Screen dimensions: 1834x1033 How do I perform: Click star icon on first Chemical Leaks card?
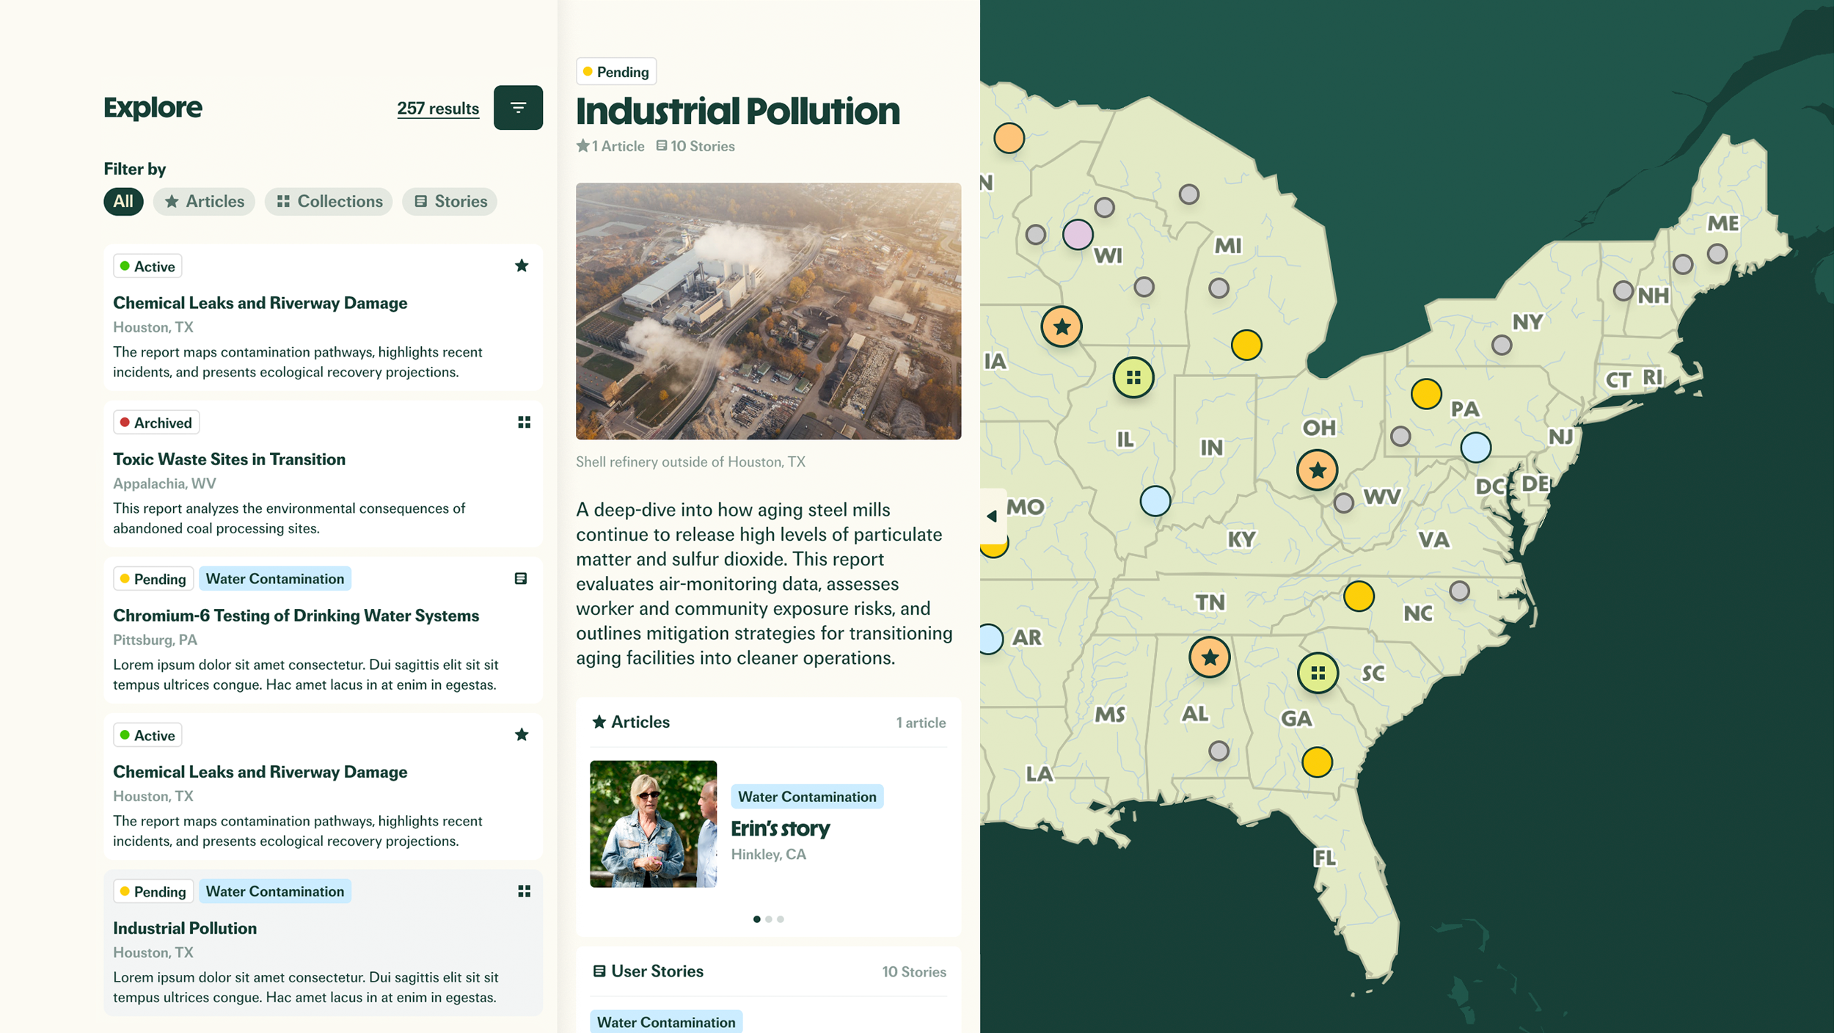522,266
